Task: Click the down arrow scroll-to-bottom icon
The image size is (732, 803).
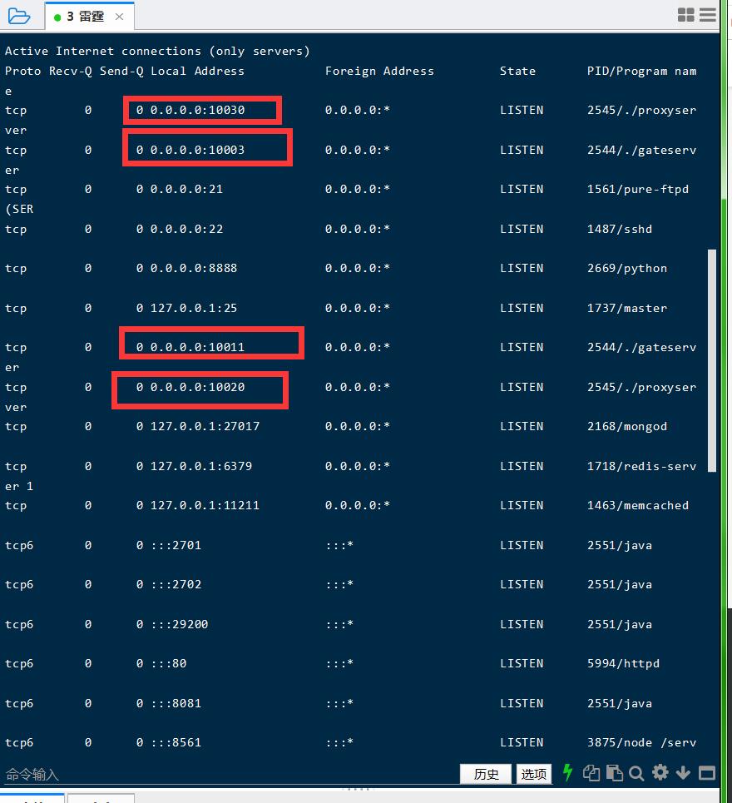Action: (x=684, y=773)
